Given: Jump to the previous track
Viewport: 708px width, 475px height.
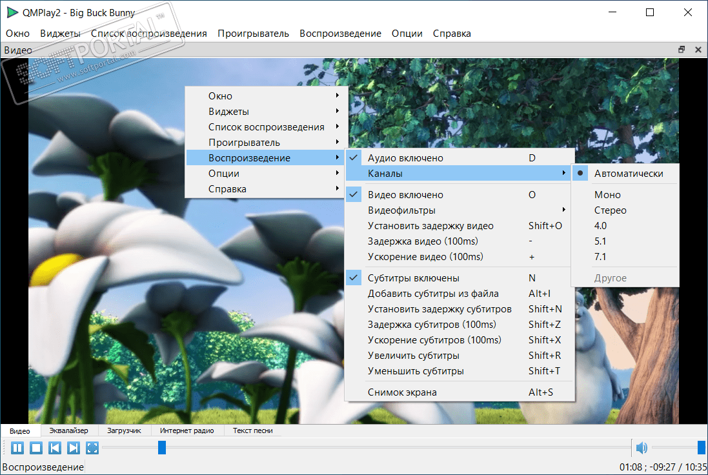Looking at the screenshot, I should [55, 448].
